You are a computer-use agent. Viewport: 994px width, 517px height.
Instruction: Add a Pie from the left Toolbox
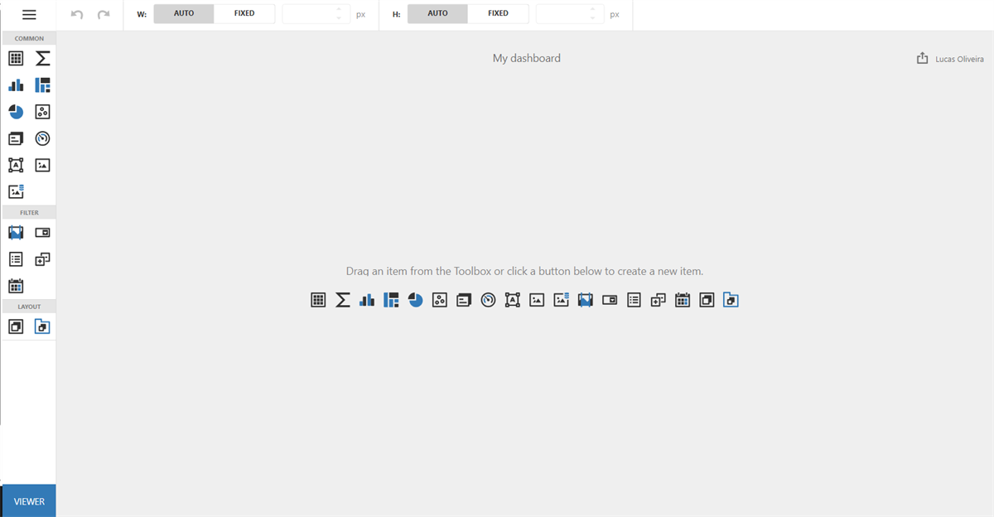16,112
